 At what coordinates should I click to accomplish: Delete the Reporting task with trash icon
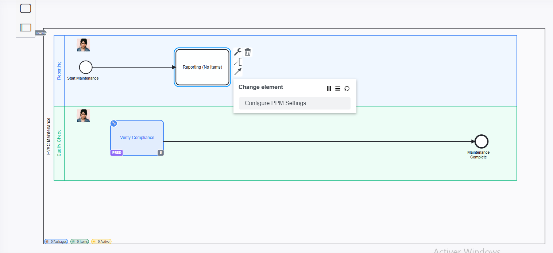(x=248, y=52)
